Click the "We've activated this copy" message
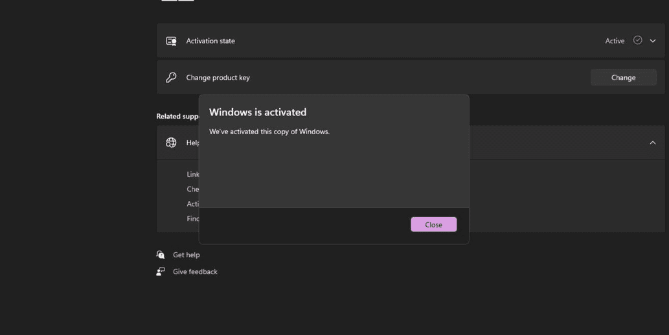 point(269,132)
